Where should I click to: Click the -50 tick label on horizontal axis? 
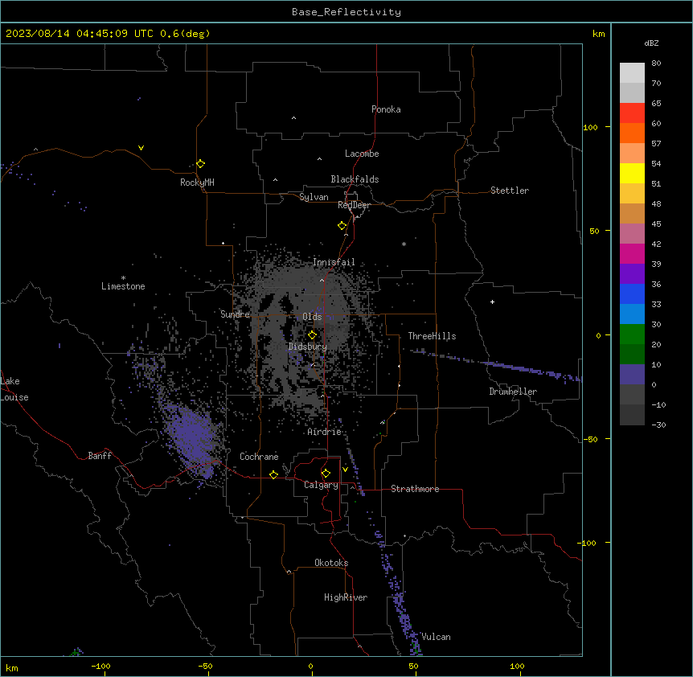(x=205, y=666)
